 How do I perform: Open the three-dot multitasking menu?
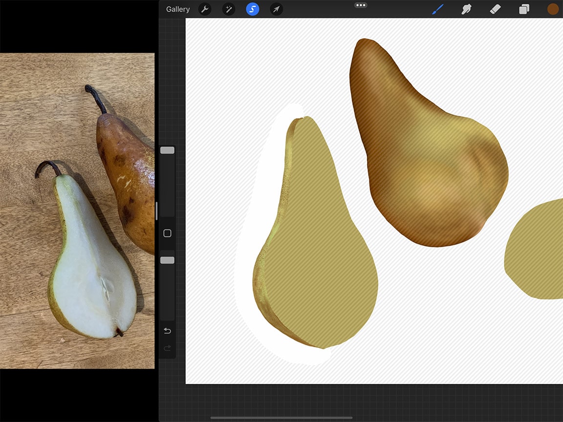(x=361, y=5)
